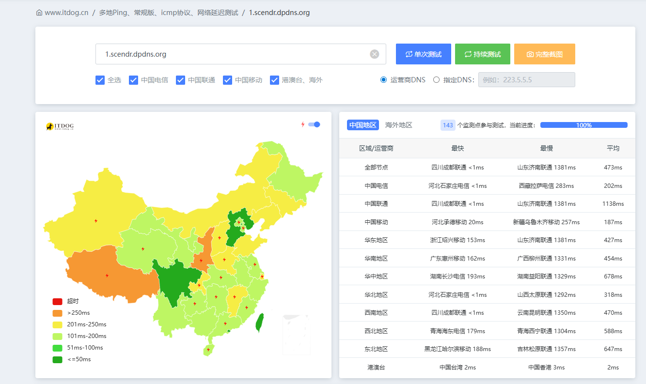Viewport: 646px width, 384px height.
Task: Click 中国香港 3ms cell
Action: (x=546, y=368)
